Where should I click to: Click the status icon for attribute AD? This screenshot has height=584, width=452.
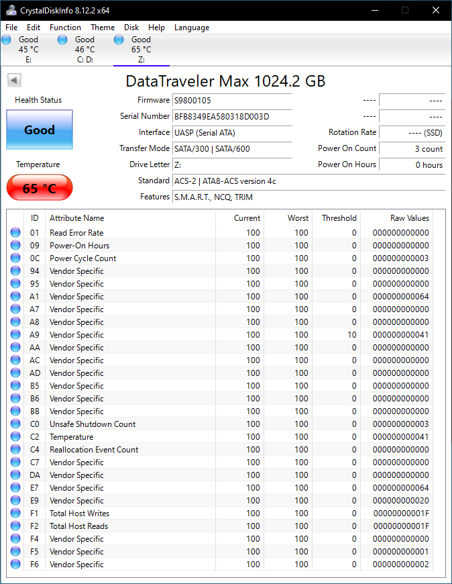coord(15,373)
